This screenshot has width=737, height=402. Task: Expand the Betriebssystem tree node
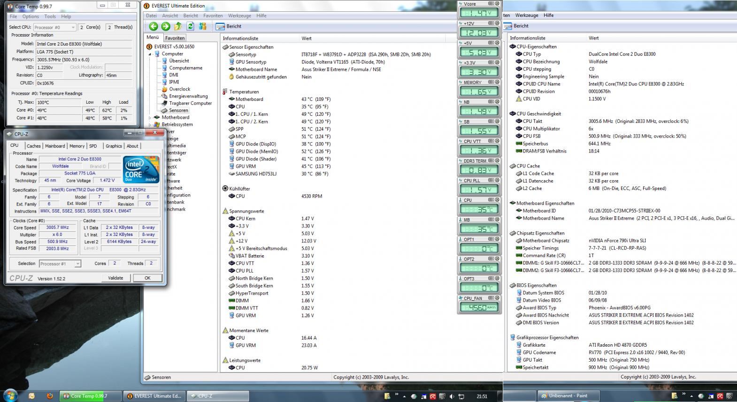[x=150, y=125]
